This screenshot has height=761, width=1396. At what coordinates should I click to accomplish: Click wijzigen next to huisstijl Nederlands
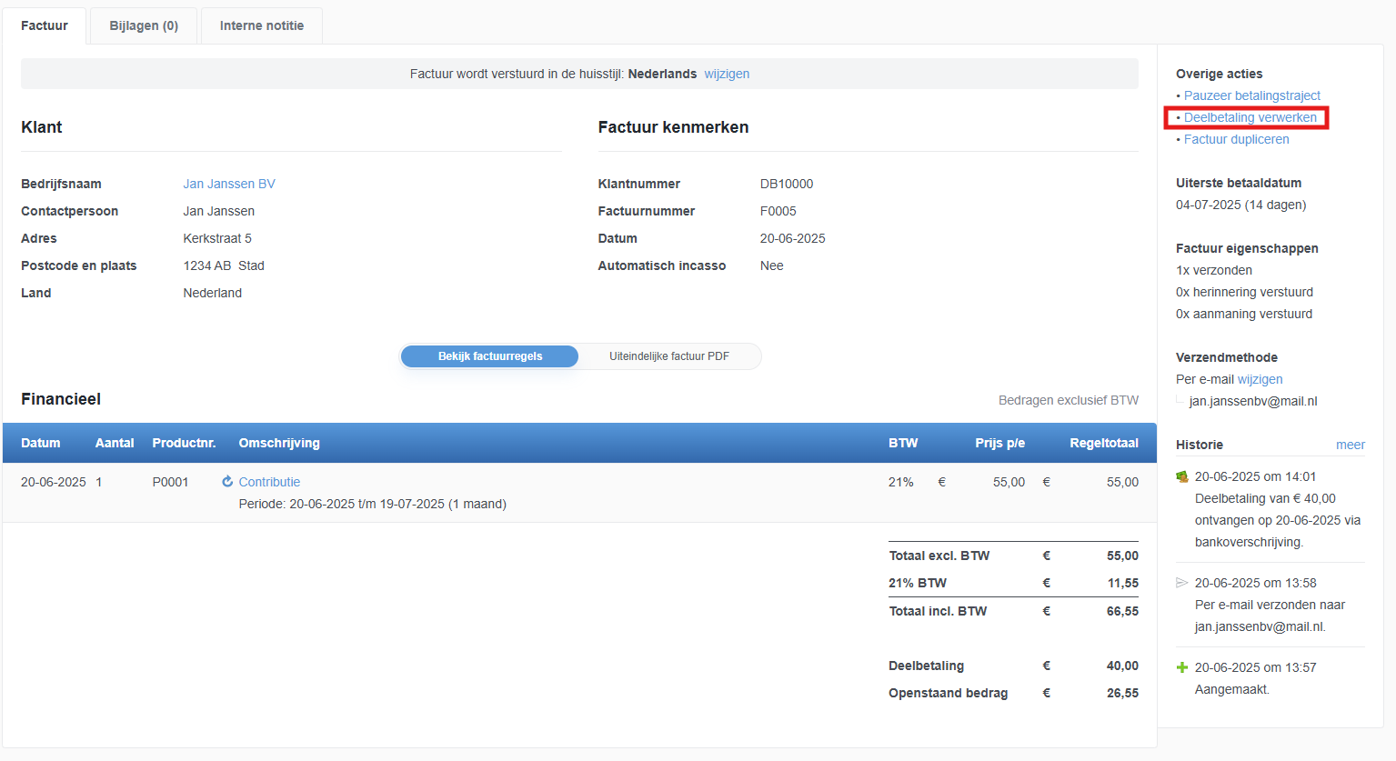[727, 74]
